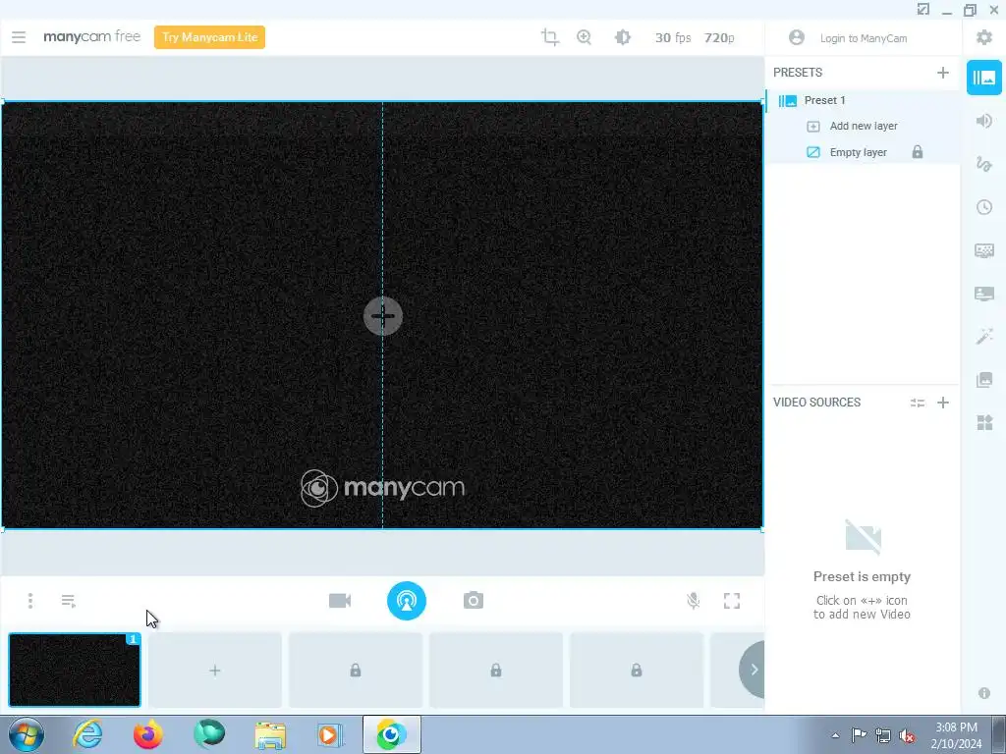This screenshot has height=754, width=1006.
Task: Open the Action Center flag tray icon
Action: (859, 735)
